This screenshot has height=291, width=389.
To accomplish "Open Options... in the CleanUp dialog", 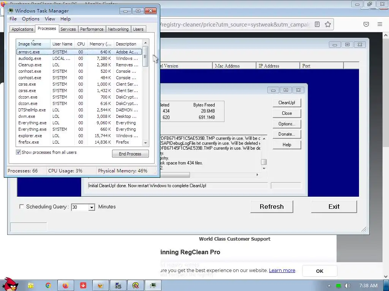I will (x=287, y=124).
